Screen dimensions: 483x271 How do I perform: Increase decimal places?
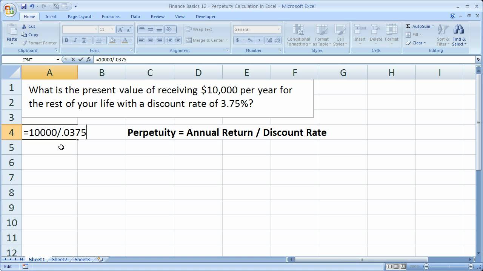[269, 40]
